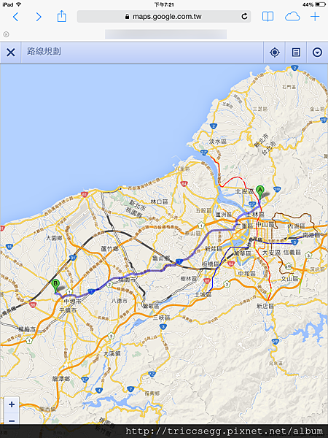Open the Safari share sheet
The width and height of the screenshot is (328, 438).
(x=62, y=16)
